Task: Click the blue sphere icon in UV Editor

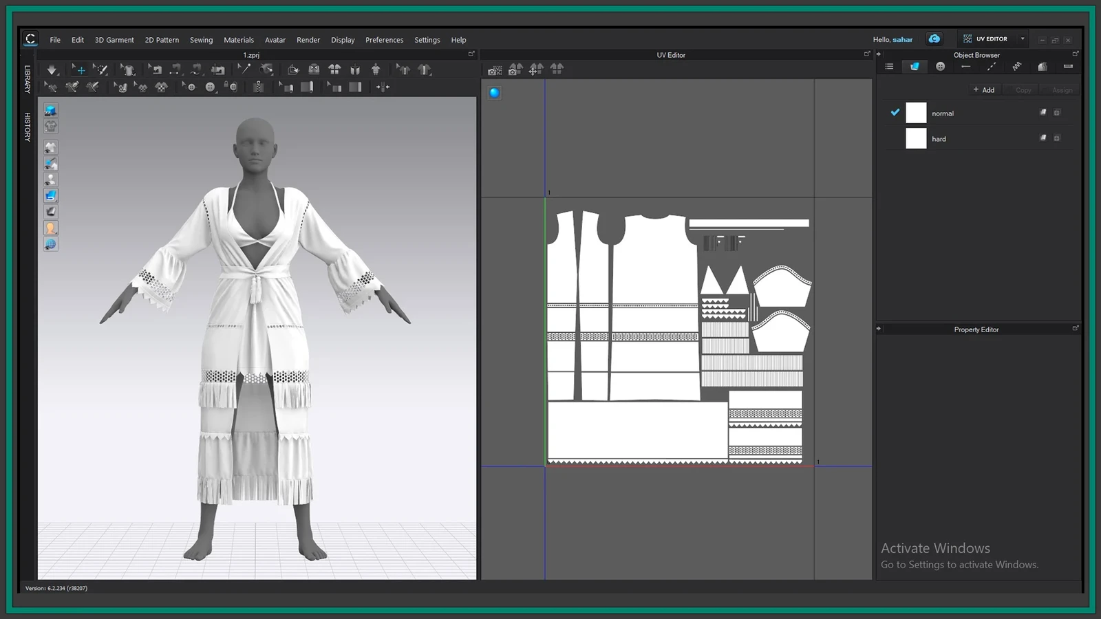Action: coord(495,93)
